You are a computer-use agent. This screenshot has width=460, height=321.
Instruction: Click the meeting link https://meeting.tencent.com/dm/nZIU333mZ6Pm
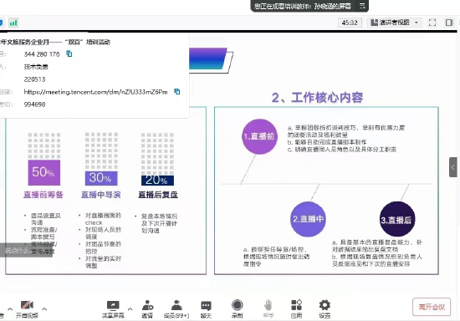pos(95,92)
